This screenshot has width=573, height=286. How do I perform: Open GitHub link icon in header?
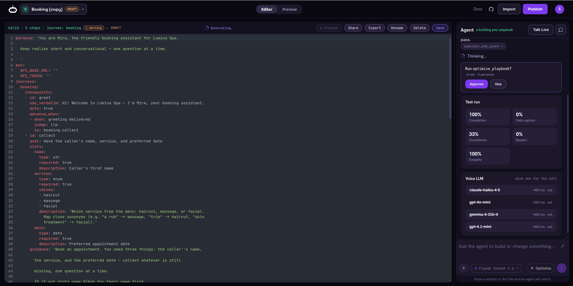[491, 9]
